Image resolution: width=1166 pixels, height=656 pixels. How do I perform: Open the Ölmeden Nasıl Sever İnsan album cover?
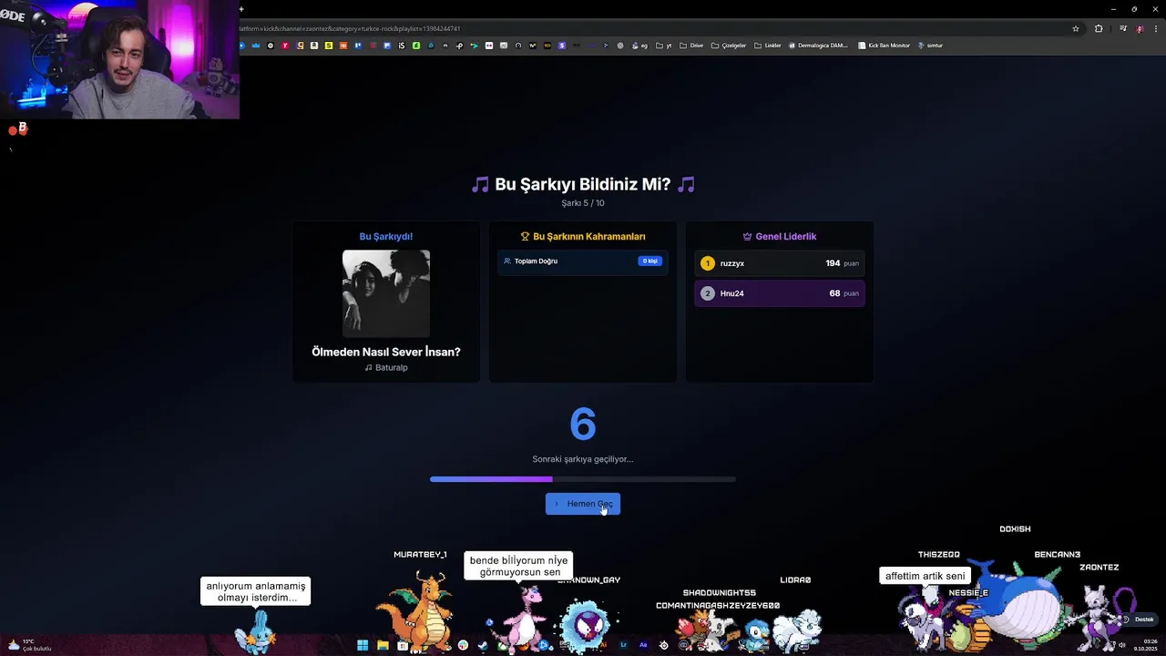coord(386,293)
